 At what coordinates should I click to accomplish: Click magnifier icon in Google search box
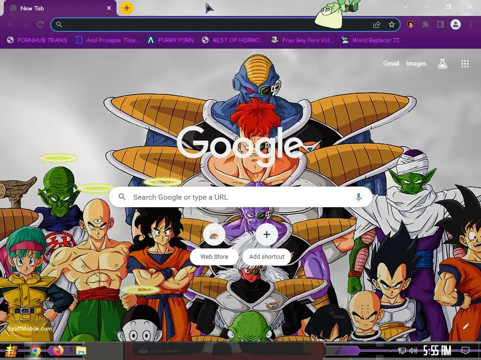122,197
